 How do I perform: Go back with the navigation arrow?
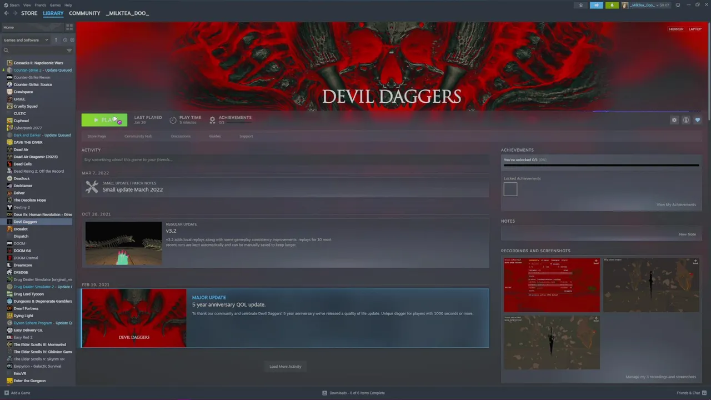pyautogui.click(x=6, y=13)
